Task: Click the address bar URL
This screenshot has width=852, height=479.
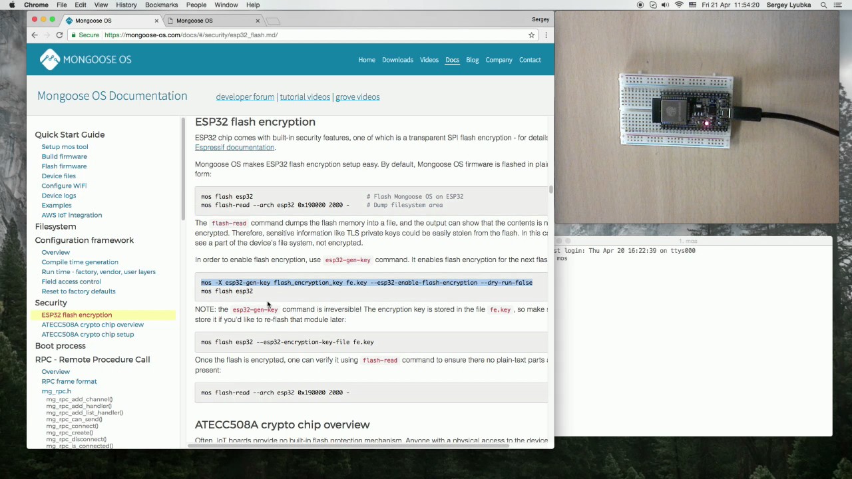Action: (x=191, y=35)
